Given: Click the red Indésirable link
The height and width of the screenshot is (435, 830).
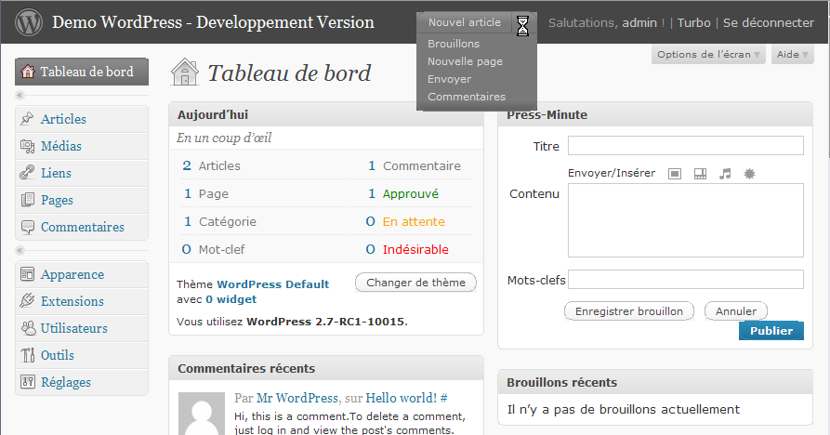Looking at the screenshot, I should tap(415, 249).
